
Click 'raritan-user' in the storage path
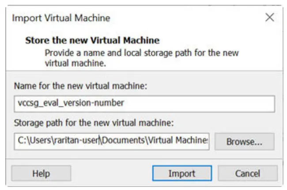click(78, 142)
